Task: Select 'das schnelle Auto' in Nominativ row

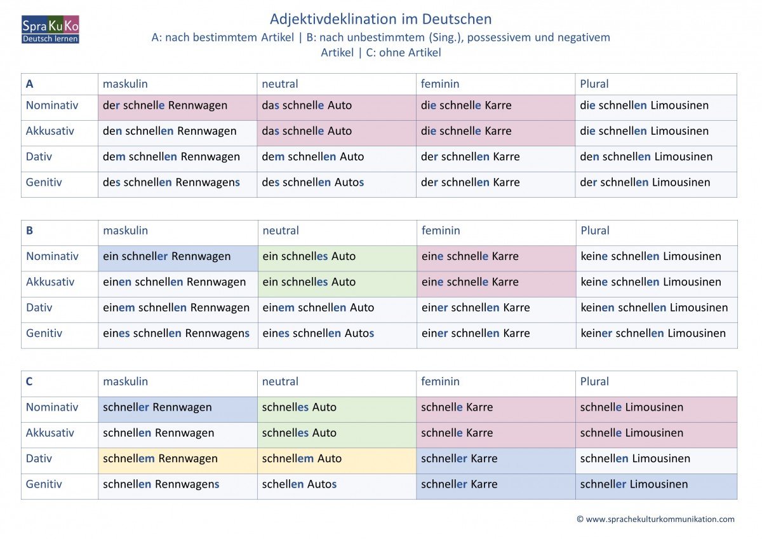Action: 307,106
